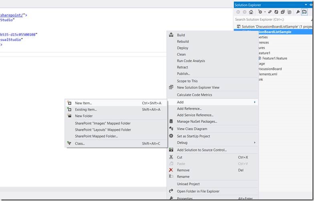314x201 pixels.
Task: Click Add Reference... in context menu
Action: pos(189,109)
